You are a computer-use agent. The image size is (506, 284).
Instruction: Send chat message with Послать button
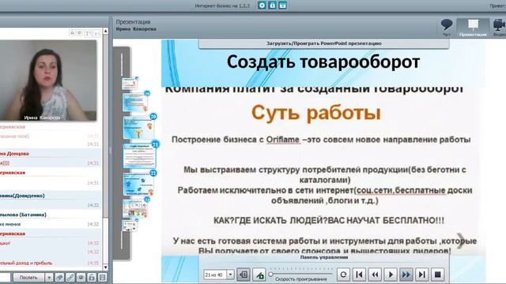click(x=28, y=277)
